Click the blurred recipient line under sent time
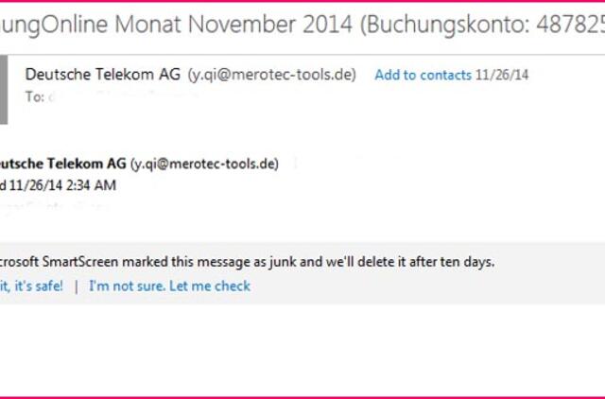This screenshot has height=399, width=605. tap(57, 205)
